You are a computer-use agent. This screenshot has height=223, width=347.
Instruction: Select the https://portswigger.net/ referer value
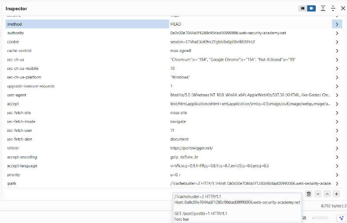pyautogui.click(x=191, y=148)
